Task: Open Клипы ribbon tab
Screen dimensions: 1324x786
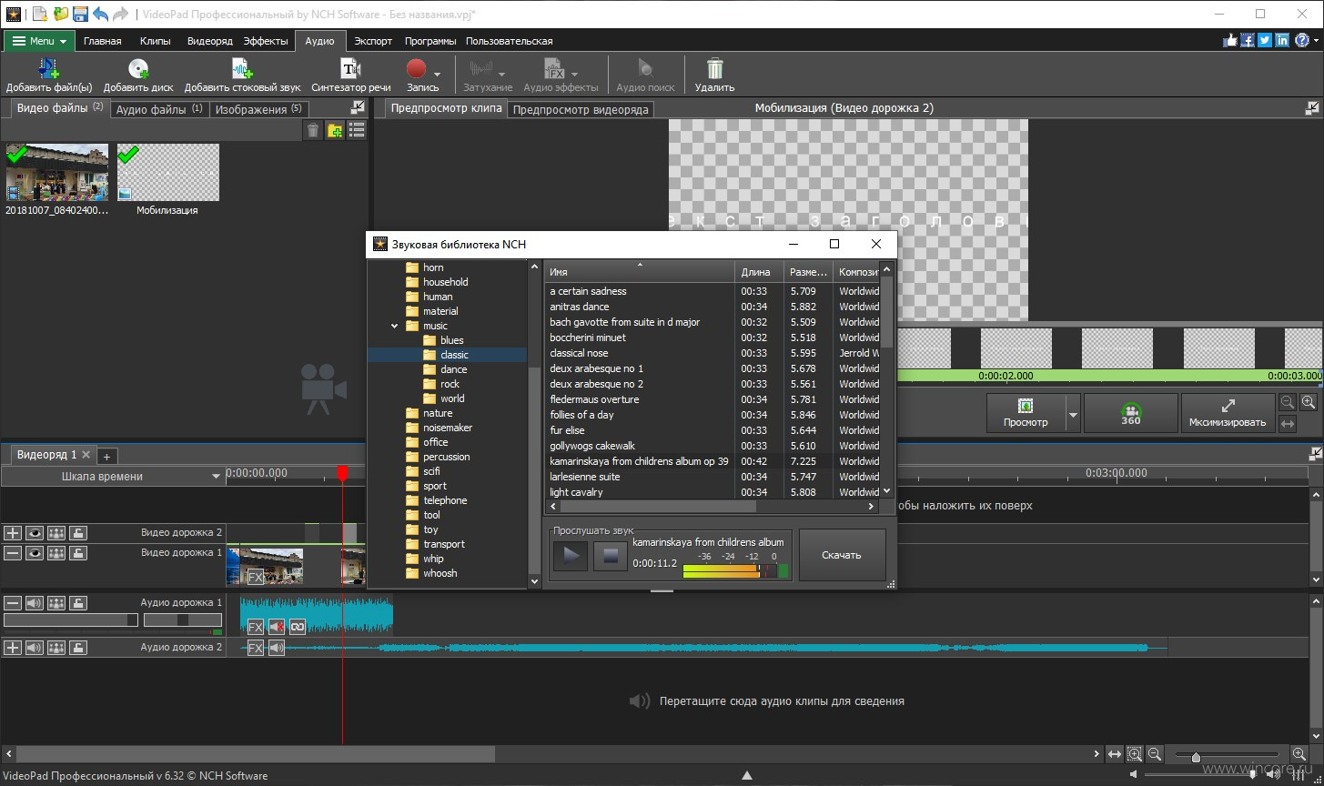Action: click(155, 41)
